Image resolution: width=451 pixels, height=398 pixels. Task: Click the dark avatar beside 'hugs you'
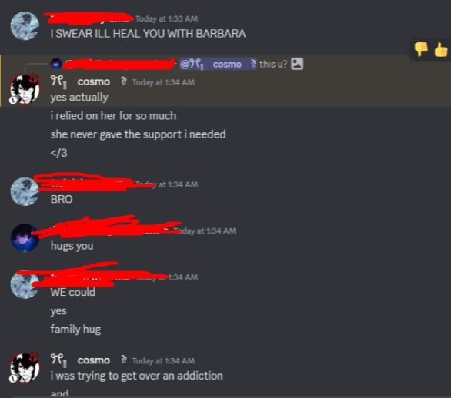point(25,238)
